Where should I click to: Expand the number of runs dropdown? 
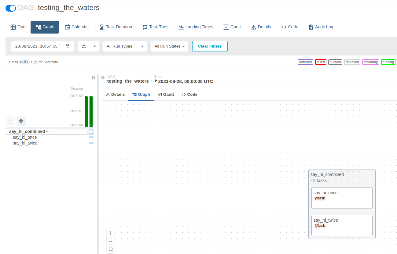(89, 46)
